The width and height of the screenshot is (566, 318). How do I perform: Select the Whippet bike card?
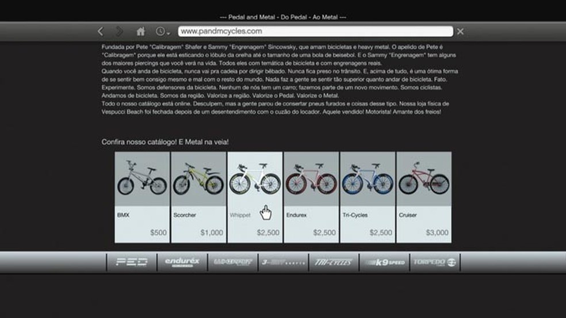255,197
